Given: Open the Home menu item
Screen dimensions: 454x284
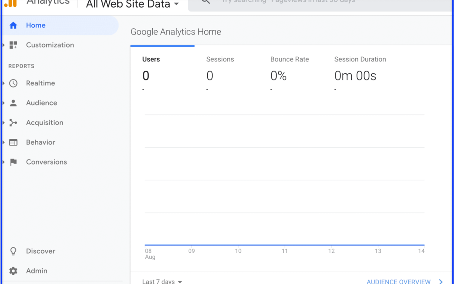Looking at the screenshot, I should [x=61, y=26].
